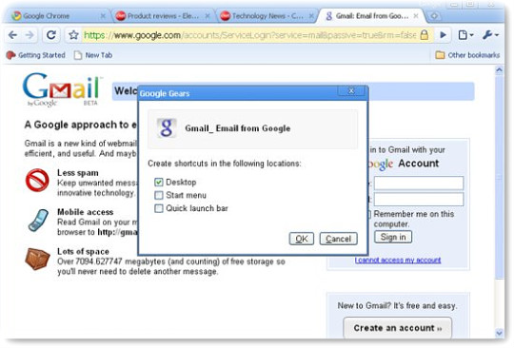
Task: Check the Start menu shortcut checkbox
Action: click(x=159, y=195)
